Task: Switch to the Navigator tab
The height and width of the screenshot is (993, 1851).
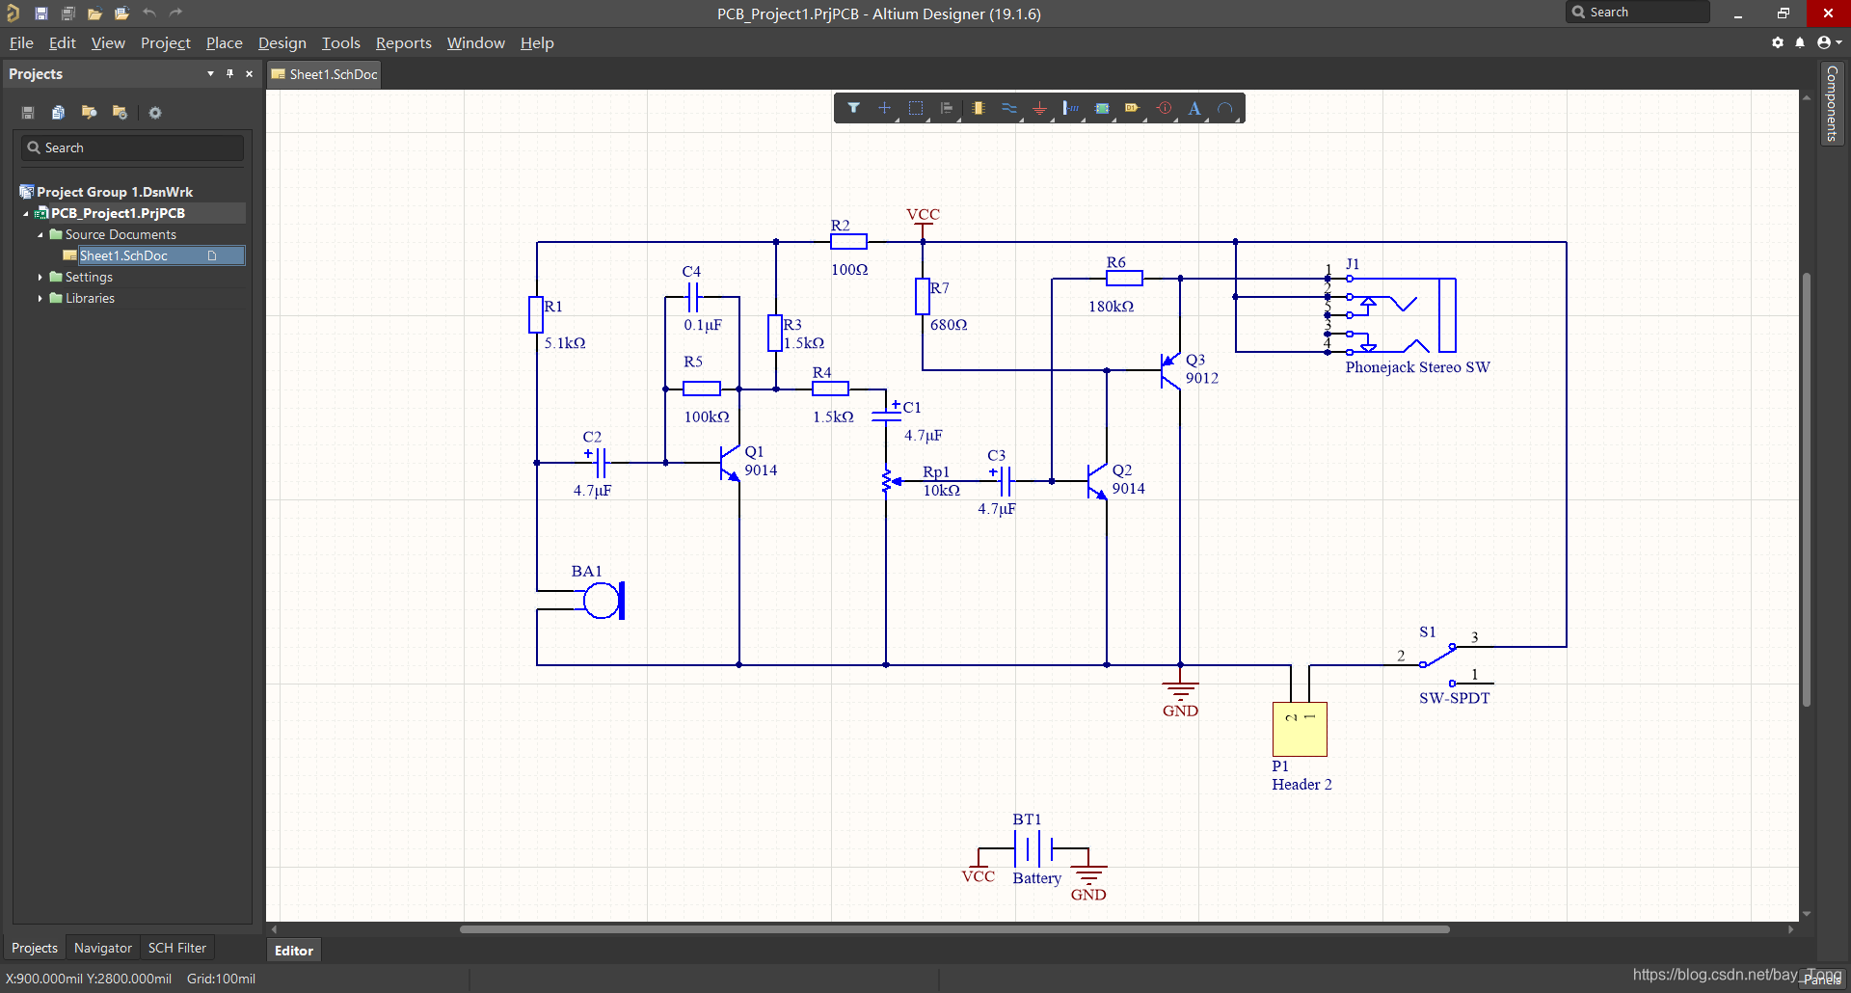Action: click(103, 949)
